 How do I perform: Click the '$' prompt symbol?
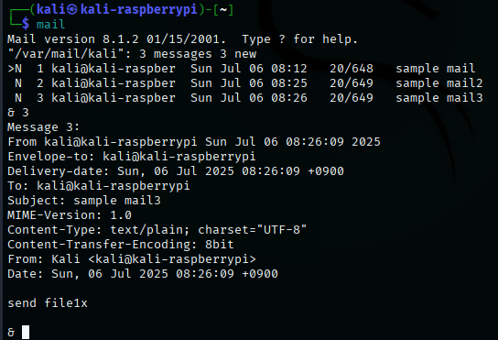pyautogui.click(x=26, y=25)
